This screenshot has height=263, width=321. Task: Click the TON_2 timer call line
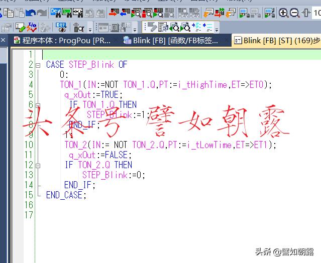pyautogui.click(x=170, y=145)
